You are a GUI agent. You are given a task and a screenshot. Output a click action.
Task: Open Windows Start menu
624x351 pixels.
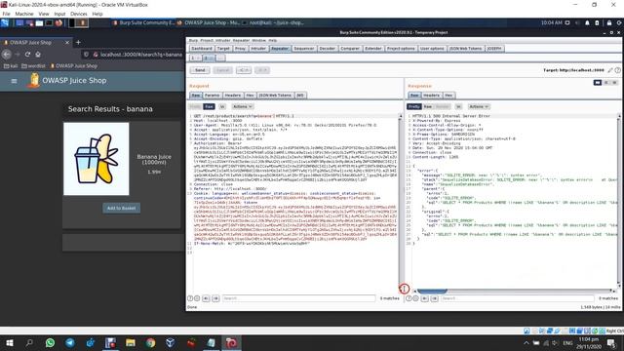pos(10,342)
